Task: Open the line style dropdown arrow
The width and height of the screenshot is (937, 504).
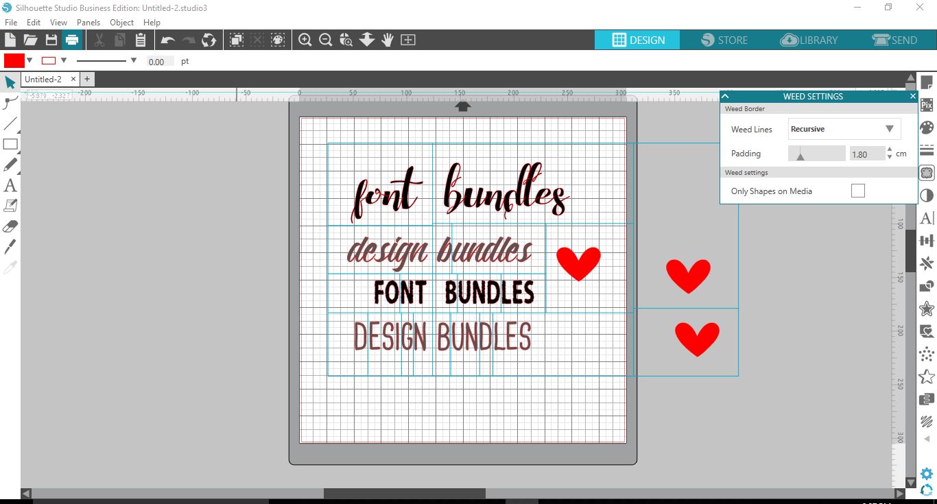Action: coord(133,61)
